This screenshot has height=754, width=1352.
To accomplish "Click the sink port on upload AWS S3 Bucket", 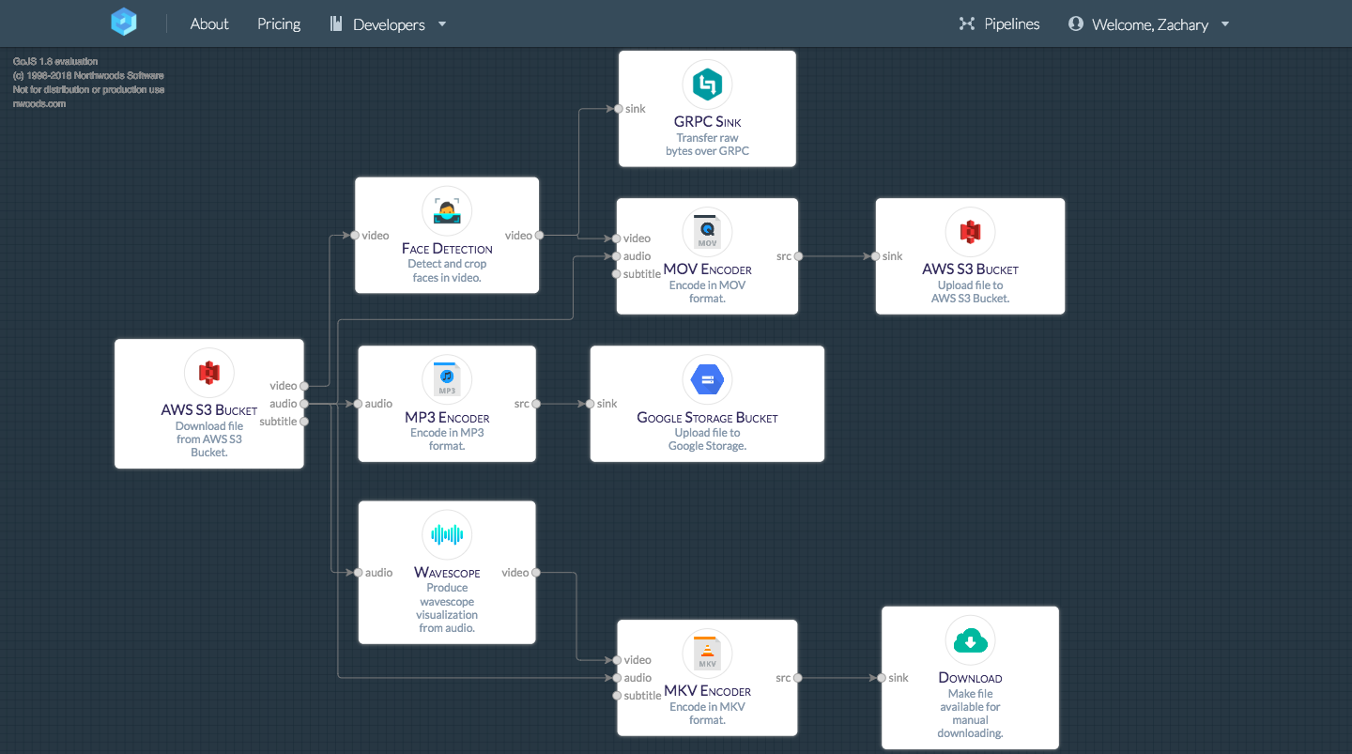I will click(875, 256).
